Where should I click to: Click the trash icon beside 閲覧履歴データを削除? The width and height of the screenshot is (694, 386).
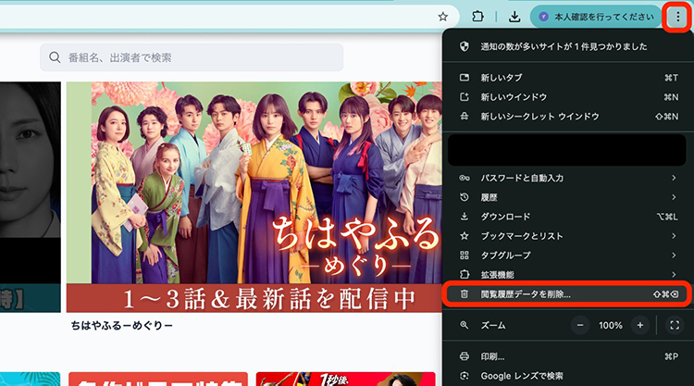(x=464, y=294)
